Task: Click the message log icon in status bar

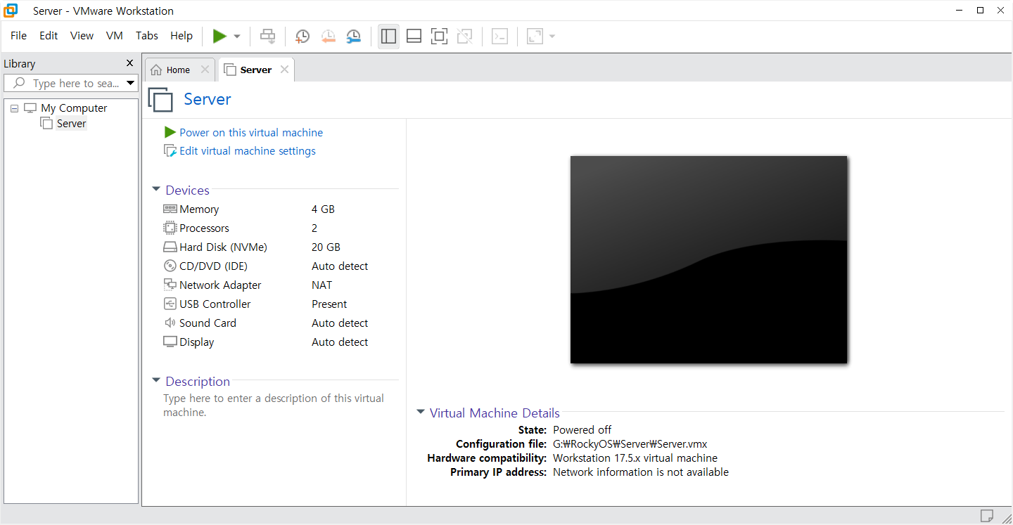Action: point(987,516)
